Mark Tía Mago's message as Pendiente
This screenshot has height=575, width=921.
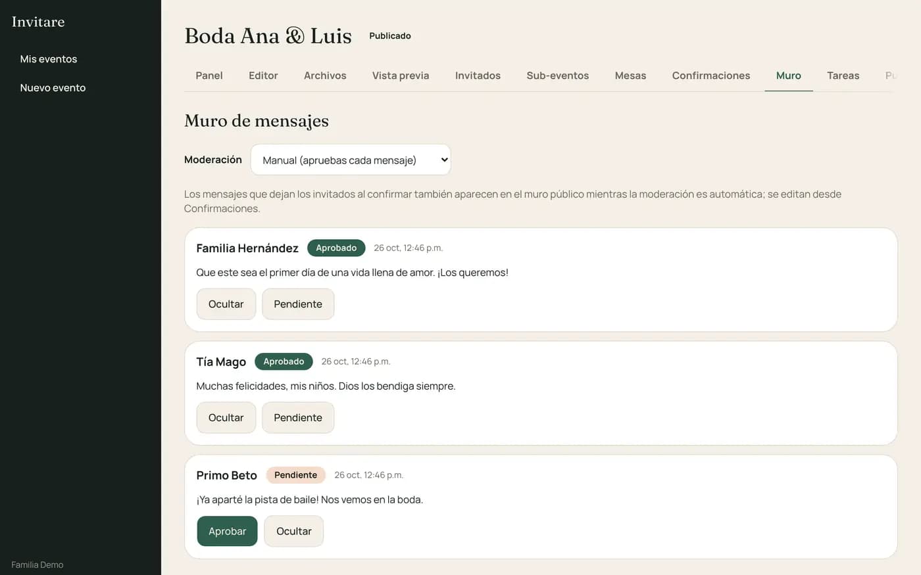[298, 418]
